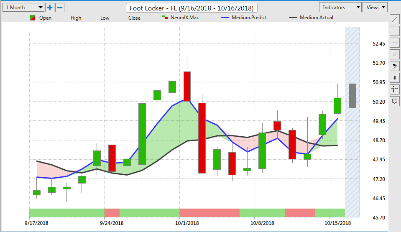Click the short red NeuralX segment at 9/24/2018
The image size is (401, 232).
112,213
